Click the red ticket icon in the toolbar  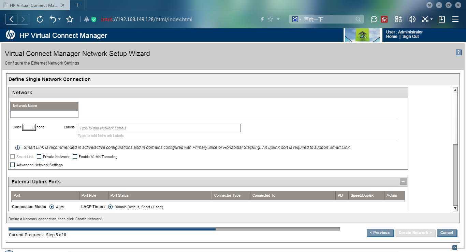[x=384, y=19]
